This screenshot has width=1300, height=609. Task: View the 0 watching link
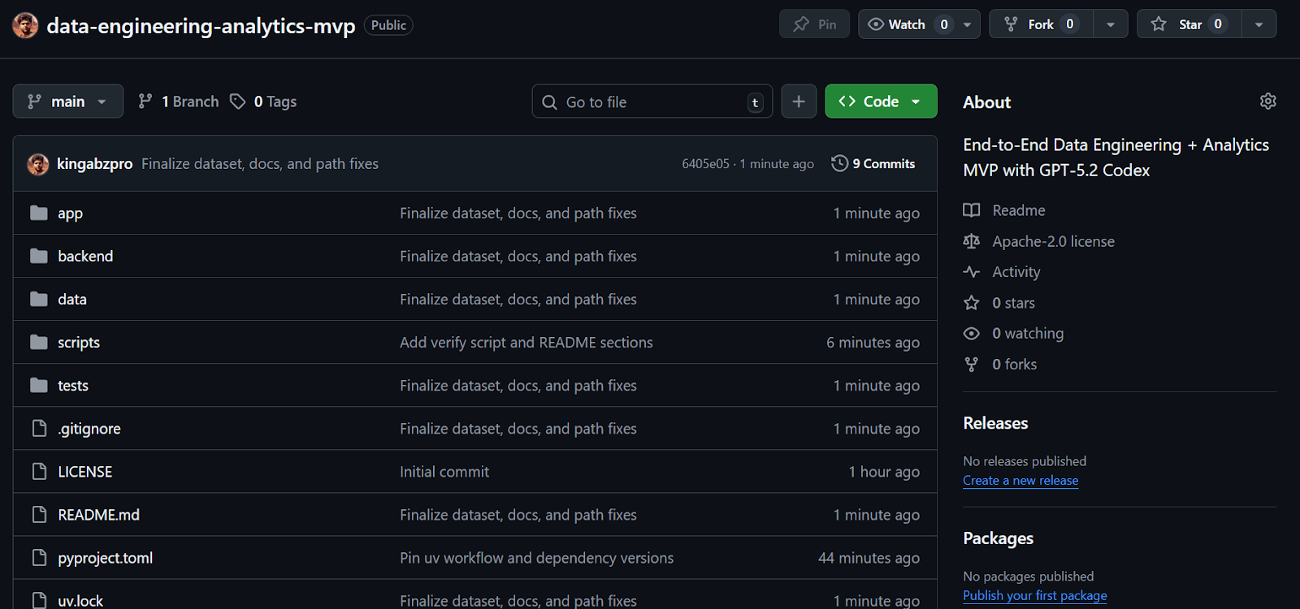click(1028, 334)
